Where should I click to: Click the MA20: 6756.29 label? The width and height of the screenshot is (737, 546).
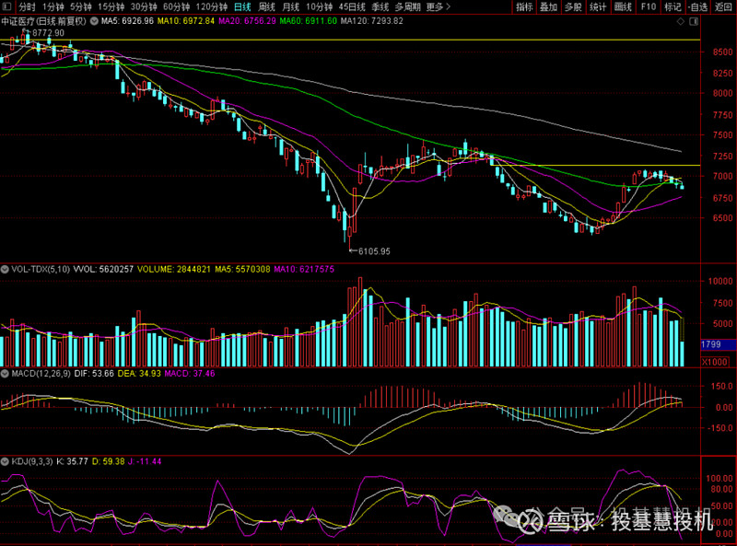click(247, 21)
